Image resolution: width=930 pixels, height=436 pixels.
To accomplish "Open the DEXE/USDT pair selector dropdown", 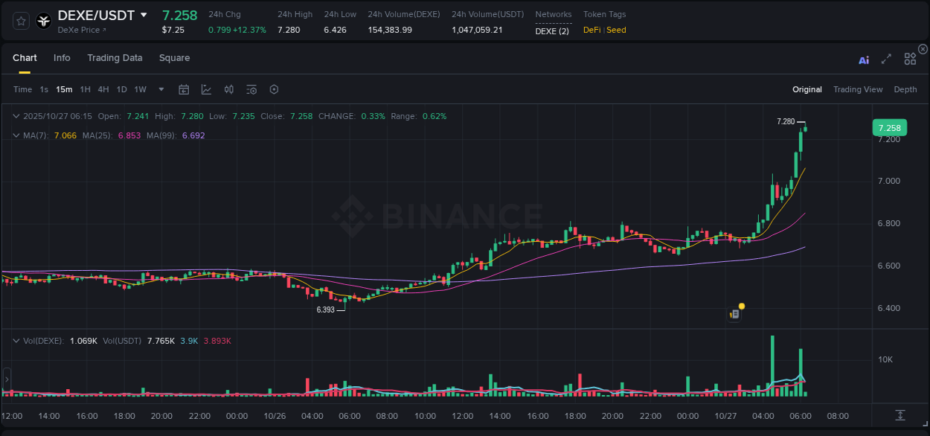I will [144, 15].
